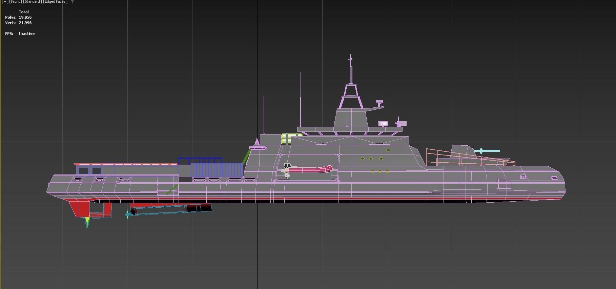Click the viewport filter funnel icon
616x289 pixels.
point(72,2)
